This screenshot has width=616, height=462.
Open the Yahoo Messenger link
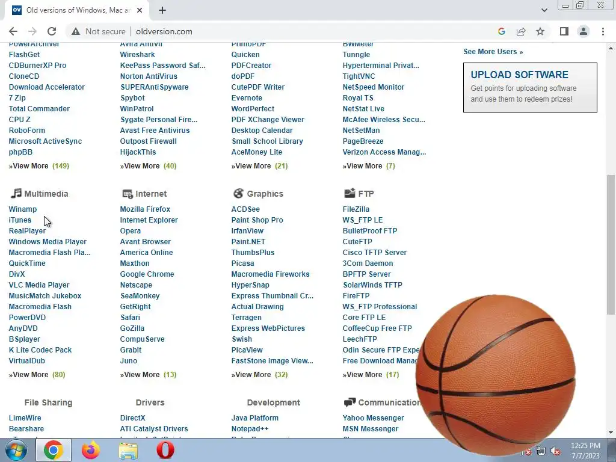pyautogui.click(x=373, y=417)
